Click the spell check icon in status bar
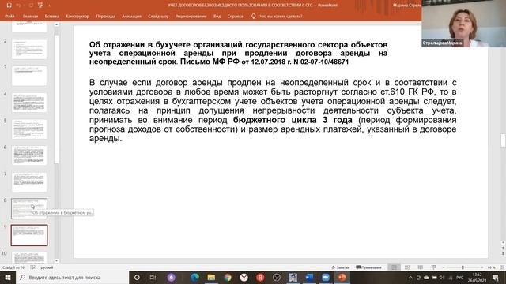This screenshot has width=506, height=284. pos(32,267)
